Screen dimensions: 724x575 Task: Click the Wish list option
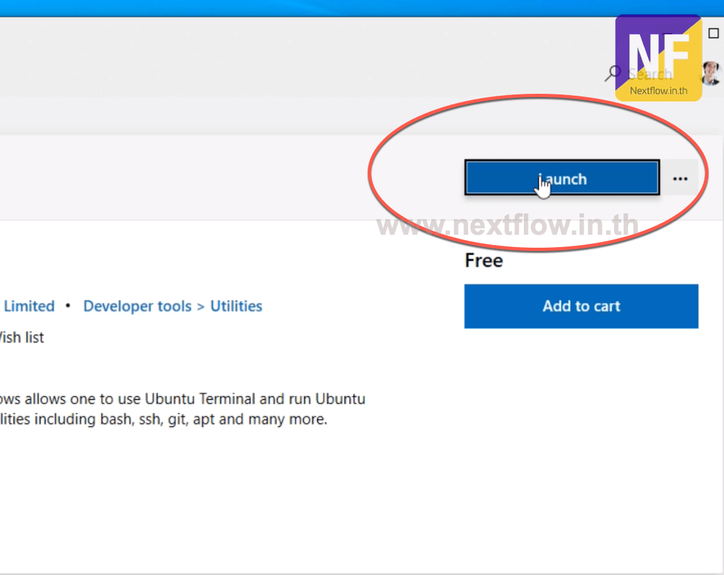pos(22,338)
